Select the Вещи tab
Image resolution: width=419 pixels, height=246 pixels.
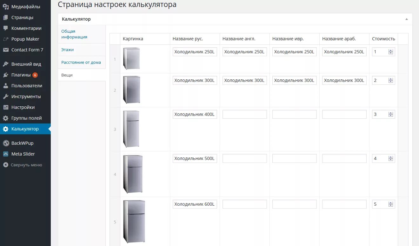click(x=82, y=75)
